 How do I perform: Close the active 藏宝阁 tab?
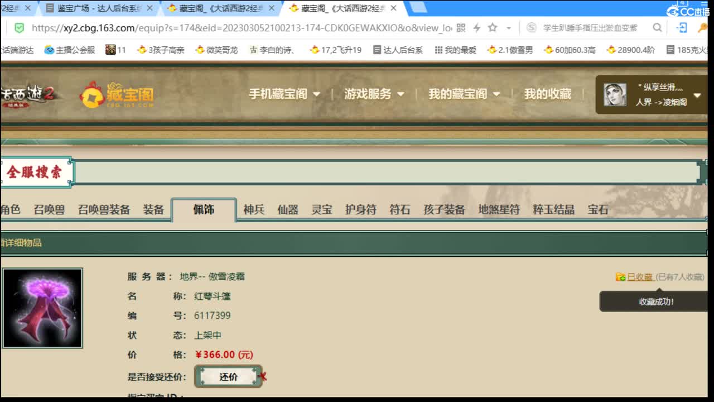(x=393, y=8)
